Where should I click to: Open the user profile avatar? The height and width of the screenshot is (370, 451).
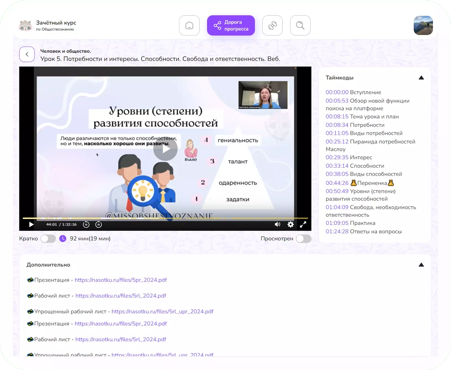(423, 25)
